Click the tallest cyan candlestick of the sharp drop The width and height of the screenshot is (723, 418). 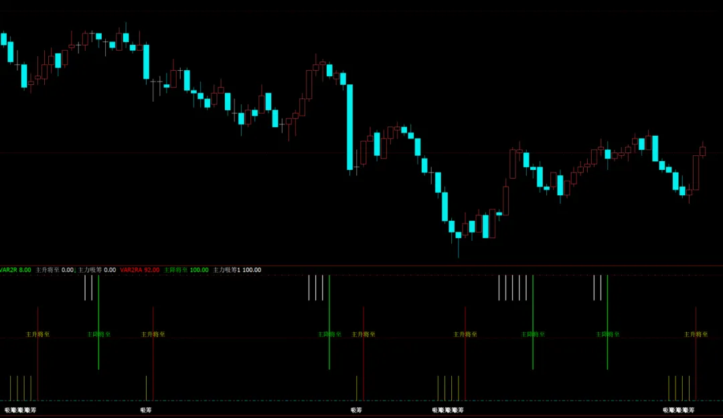(x=350, y=127)
